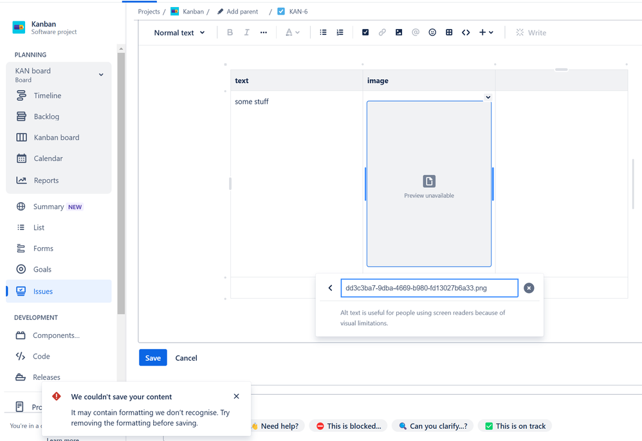Screen dimensions: 642x441
Task: Click the action item checkbox icon
Action: [365, 33]
